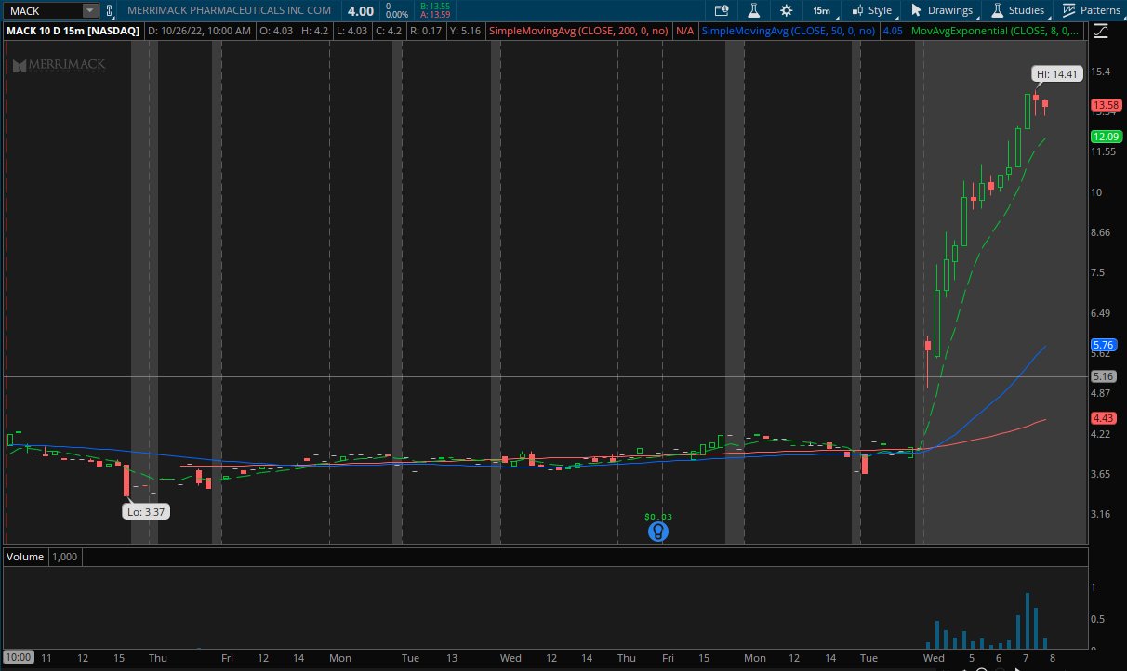Open the symbol selector dropdown arrow
The height and width of the screenshot is (671, 1127).
[x=90, y=10]
